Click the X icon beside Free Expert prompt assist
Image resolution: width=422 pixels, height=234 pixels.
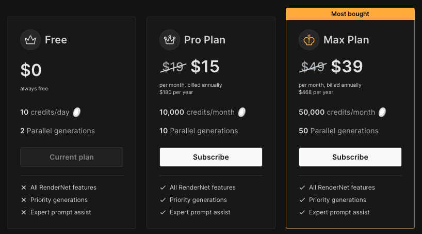[24, 212]
